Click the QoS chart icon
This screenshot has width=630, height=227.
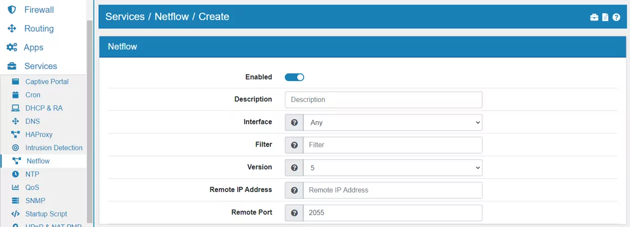[15, 187]
